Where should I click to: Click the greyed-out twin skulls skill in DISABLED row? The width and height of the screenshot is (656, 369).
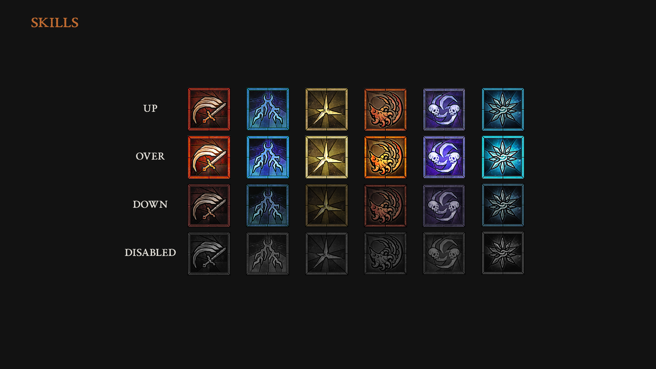[444, 254]
